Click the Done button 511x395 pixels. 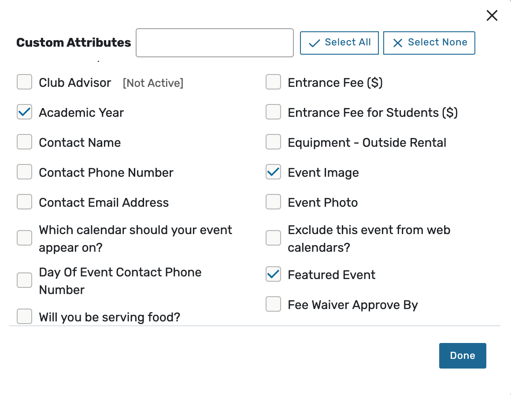tap(463, 356)
